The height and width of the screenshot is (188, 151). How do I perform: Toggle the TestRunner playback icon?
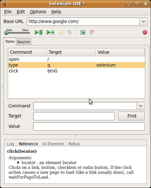(83, 32)
